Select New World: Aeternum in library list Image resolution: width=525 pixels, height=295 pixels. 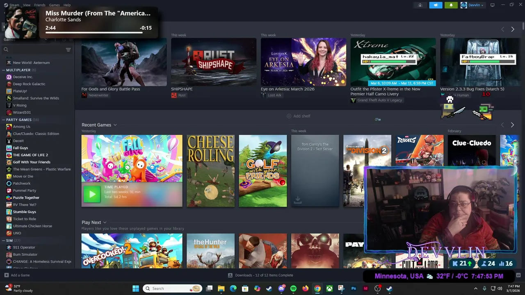[31, 63]
